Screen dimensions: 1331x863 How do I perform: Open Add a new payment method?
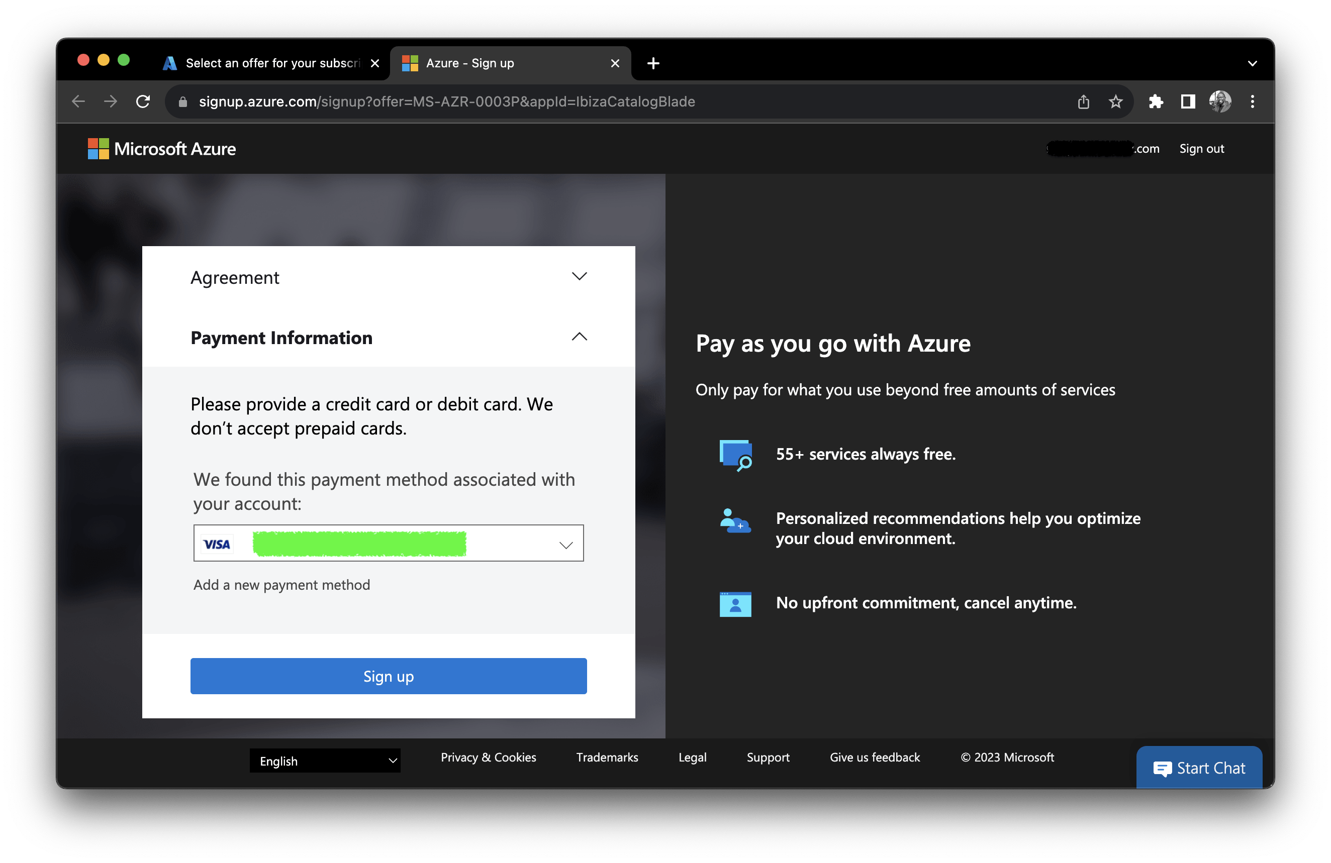click(281, 585)
